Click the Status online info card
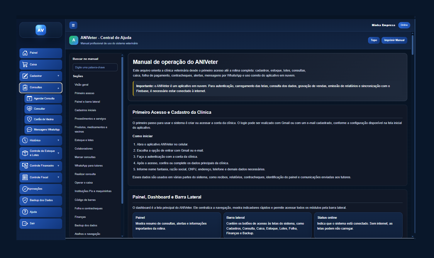The height and width of the screenshot is (258, 434). (358, 225)
